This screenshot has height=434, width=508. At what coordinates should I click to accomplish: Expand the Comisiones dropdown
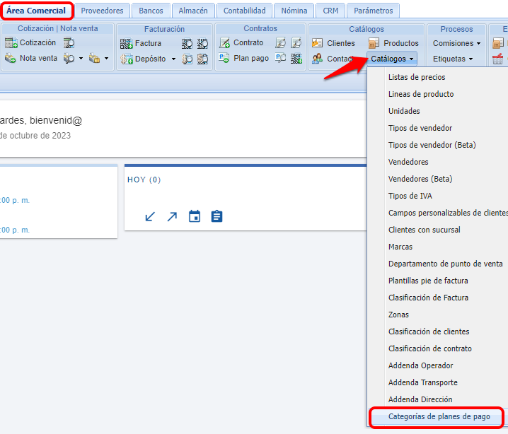tap(456, 43)
